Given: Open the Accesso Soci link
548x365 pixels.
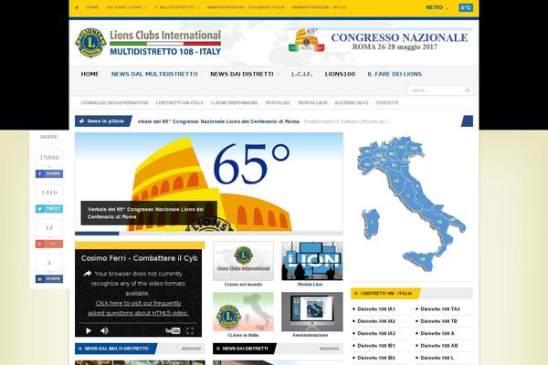Looking at the screenshot, I should coord(352,103).
